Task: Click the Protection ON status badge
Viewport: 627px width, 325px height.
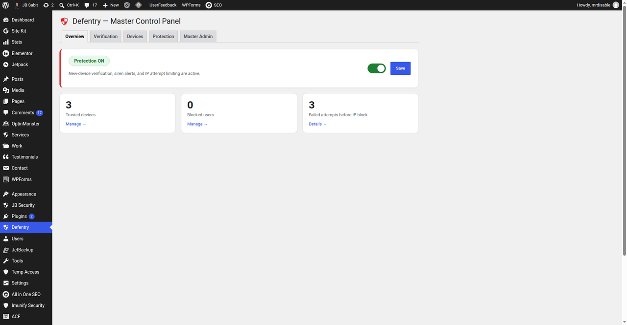Action: click(x=89, y=61)
